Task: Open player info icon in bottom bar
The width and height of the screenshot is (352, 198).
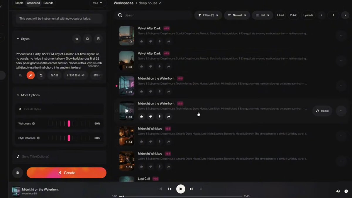Action: click(x=346, y=191)
